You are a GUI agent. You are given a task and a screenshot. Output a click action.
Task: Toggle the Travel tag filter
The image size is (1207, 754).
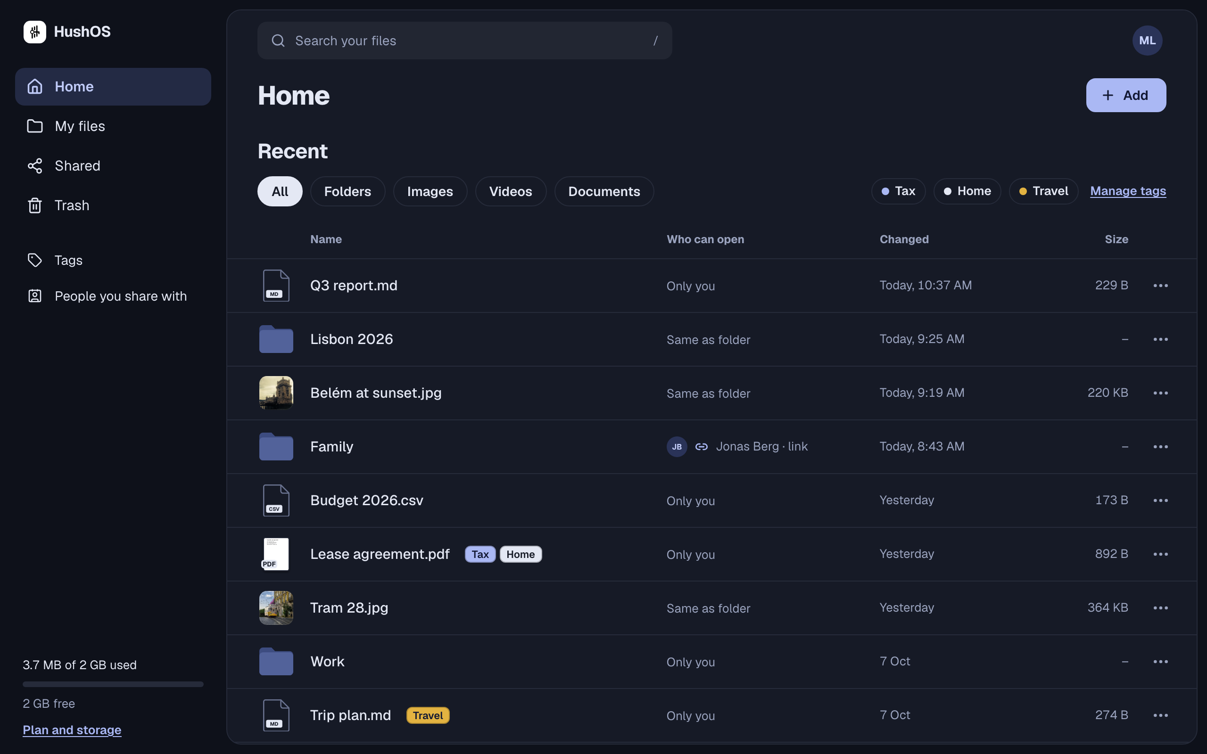pyautogui.click(x=1043, y=191)
